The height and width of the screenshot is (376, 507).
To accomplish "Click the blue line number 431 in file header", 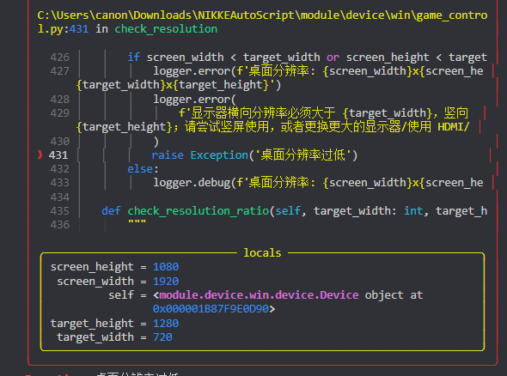I will pyautogui.click(x=79, y=28).
